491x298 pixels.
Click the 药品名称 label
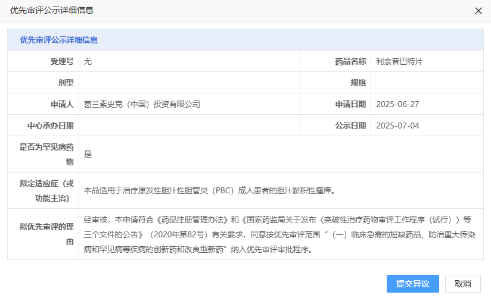point(350,61)
